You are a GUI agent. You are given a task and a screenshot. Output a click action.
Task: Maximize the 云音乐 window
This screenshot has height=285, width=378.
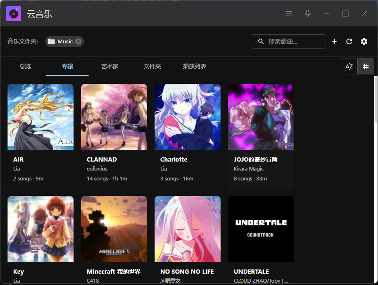345,14
